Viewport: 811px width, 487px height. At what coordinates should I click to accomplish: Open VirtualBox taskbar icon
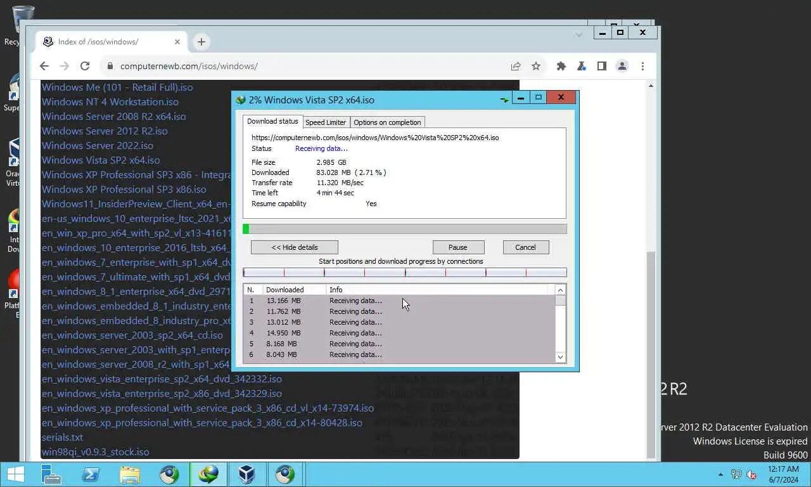246,474
